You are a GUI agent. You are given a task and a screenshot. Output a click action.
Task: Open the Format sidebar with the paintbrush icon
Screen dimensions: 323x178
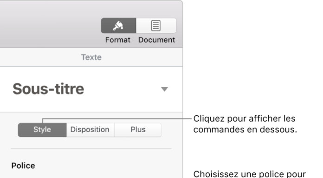pos(118,26)
